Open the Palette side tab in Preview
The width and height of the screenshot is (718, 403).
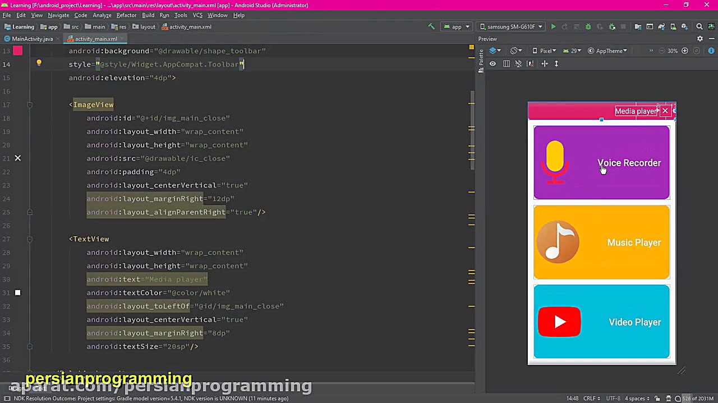coord(481,62)
